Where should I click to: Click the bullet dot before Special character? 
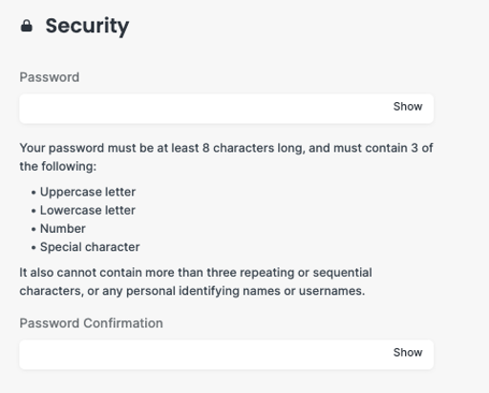[33, 248]
